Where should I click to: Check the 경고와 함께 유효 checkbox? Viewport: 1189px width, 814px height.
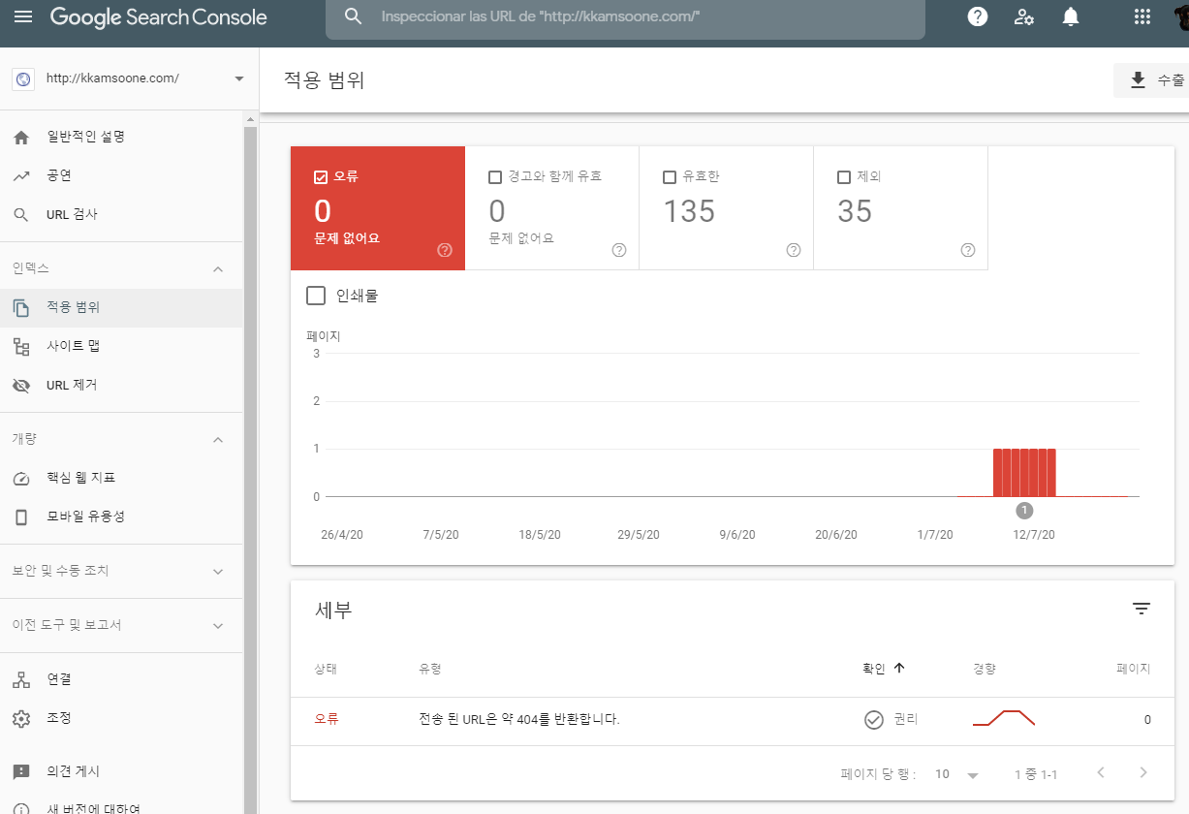[495, 177]
